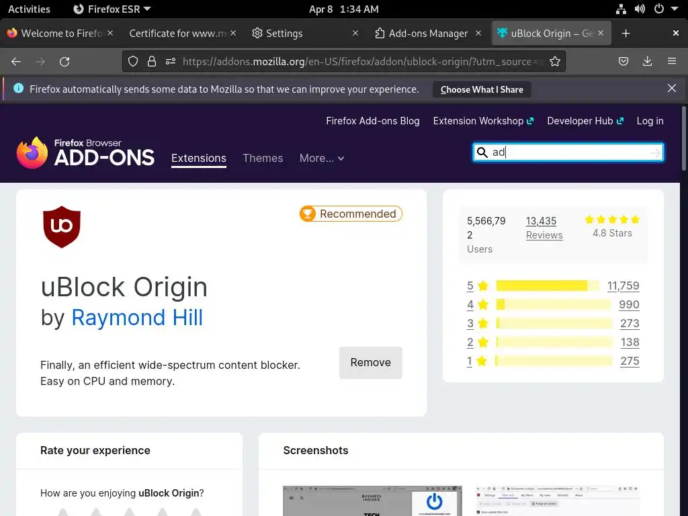The height and width of the screenshot is (516, 688).
Task: Click the search magnifier icon
Action: click(x=482, y=153)
